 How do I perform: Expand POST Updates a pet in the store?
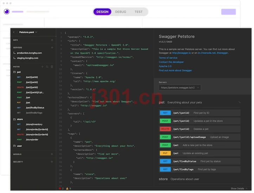click(x=200, y=121)
